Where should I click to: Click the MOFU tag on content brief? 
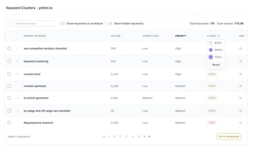(x=212, y=74)
